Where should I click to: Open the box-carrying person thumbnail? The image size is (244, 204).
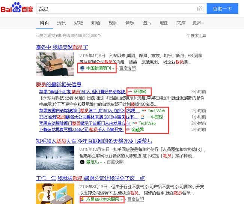point(55,64)
